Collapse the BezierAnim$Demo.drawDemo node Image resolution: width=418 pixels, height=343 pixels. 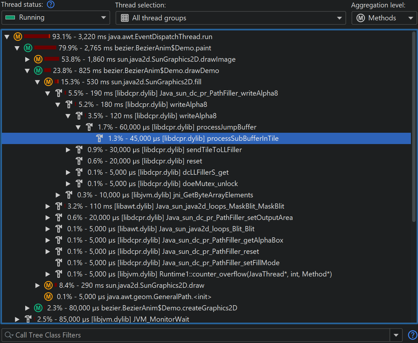pos(27,71)
